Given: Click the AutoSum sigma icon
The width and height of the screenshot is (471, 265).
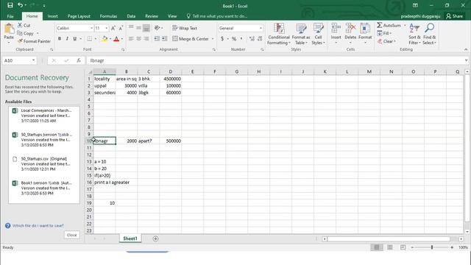Looking at the screenshot, I should point(380,25).
